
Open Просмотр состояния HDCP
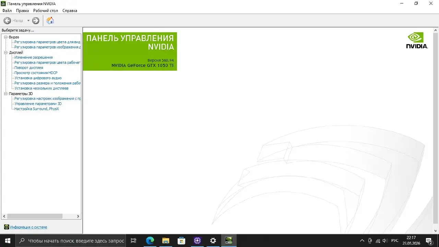36,73
